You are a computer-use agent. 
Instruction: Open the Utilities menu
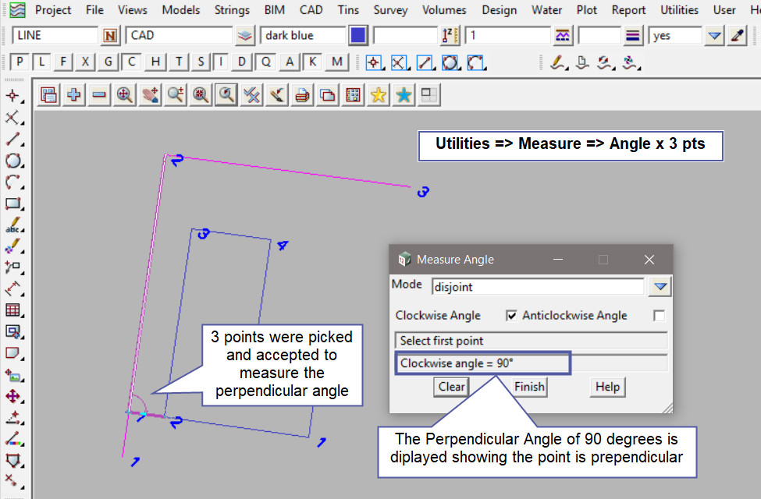[679, 10]
